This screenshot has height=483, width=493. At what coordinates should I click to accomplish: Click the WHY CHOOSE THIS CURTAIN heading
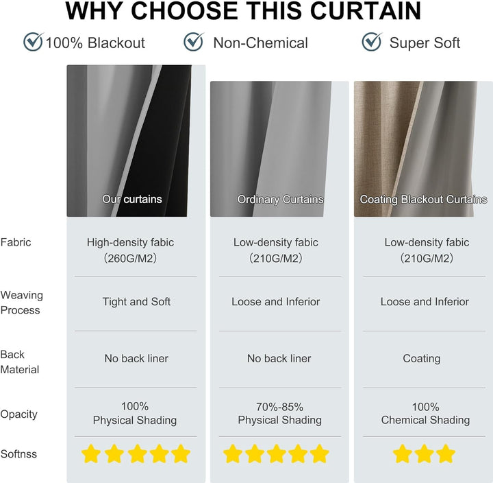pos(243,11)
